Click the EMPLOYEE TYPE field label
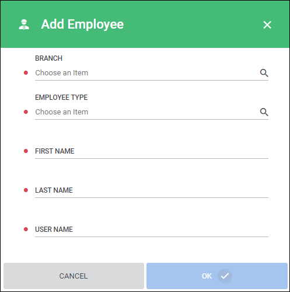Screen dimensions: 290x292 coord(61,98)
